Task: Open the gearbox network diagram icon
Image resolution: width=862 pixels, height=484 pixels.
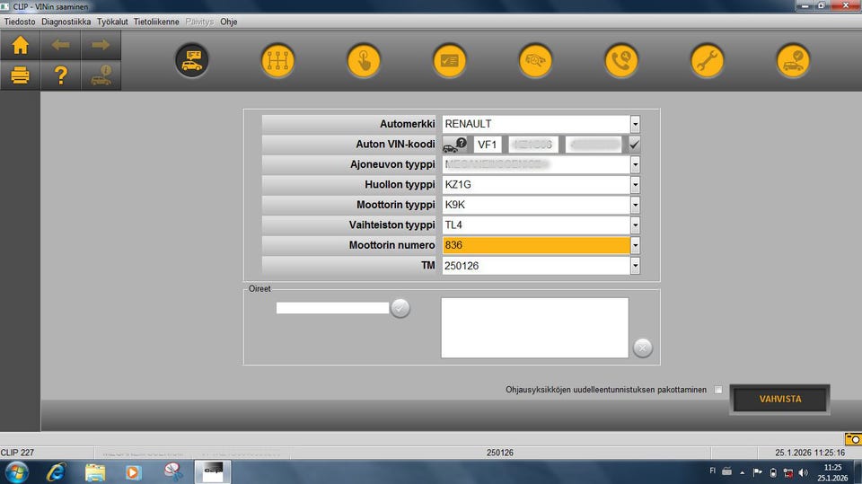Action: (277, 60)
